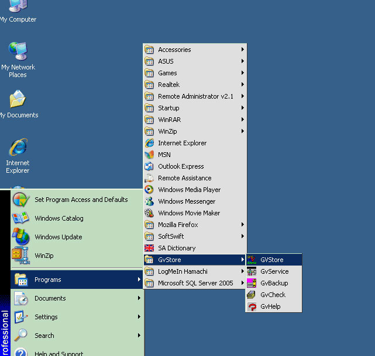The image size is (375, 356).
Task: Click the 'Outlook Express' label
Action: [x=181, y=166]
